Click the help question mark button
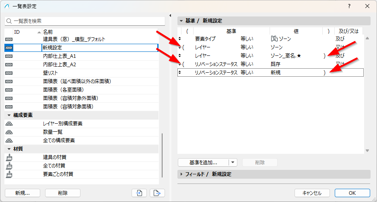This screenshot has width=377, height=202. point(349,6)
